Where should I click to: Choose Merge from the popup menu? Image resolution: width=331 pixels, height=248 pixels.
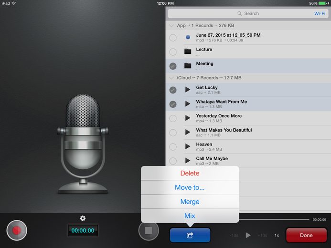(x=190, y=202)
